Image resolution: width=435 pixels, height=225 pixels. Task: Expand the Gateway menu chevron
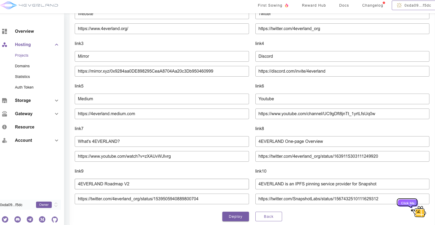coord(57,114)
